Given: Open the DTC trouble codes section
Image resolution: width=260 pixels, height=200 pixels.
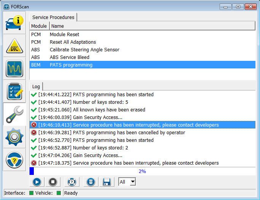Looking at the screenshot, I should coord(14,46).
